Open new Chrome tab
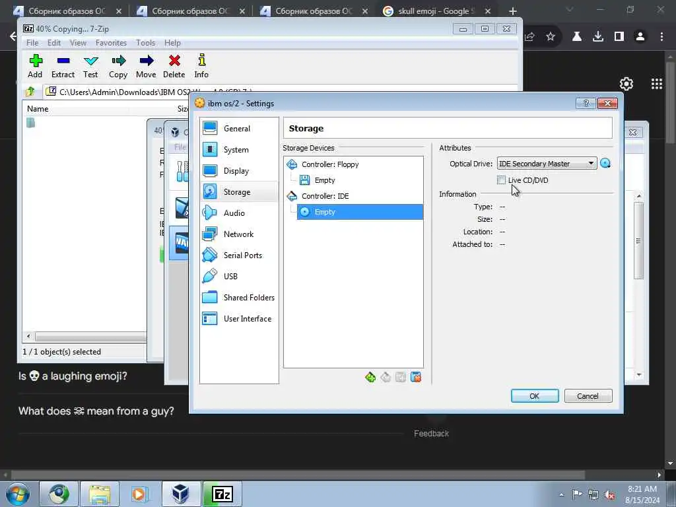Image resolution: width=676 pixels, height=507 pixels. pyautogui.click(x=512, y=11)
